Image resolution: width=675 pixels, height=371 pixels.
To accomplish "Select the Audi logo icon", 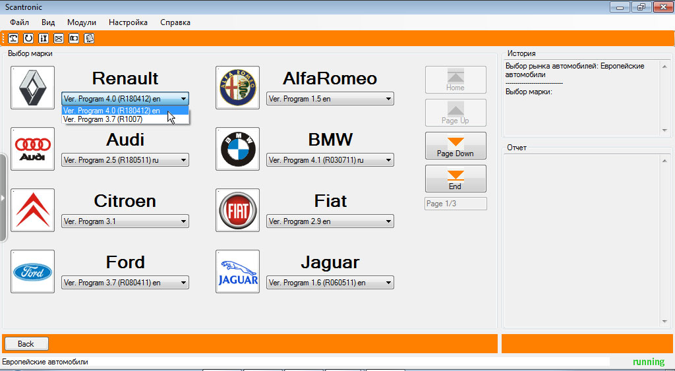I will pos(33,149).
